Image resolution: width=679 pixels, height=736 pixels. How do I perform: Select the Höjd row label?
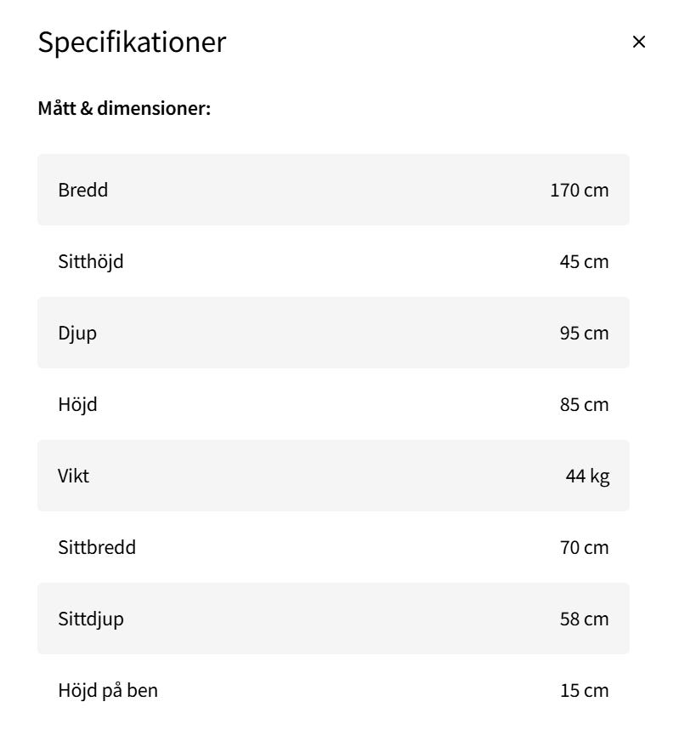point(77,404)
